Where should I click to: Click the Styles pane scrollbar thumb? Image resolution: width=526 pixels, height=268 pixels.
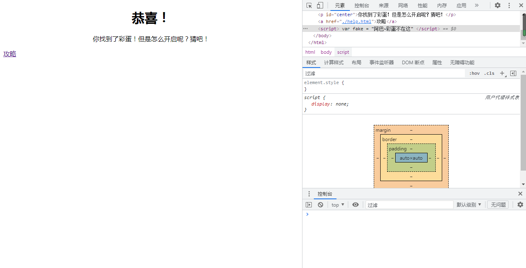[x=523, y=122]
